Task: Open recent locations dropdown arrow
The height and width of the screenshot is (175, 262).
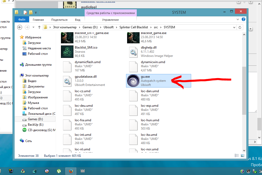Action: coord(33,27)
